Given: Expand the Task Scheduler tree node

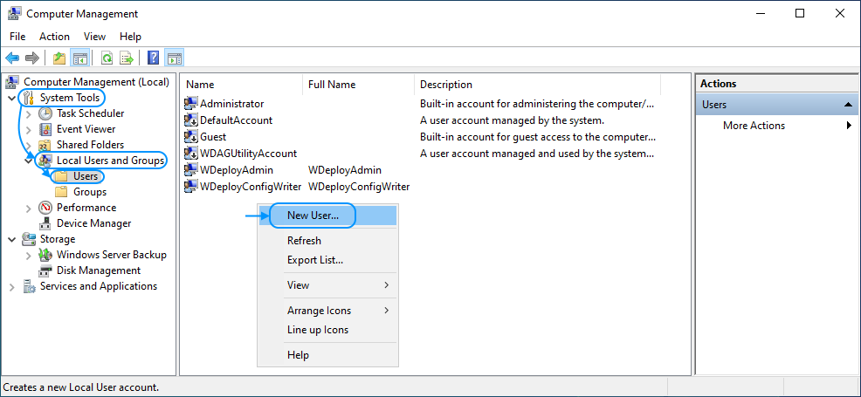Looking at the screenshot, I should point(29,114).
